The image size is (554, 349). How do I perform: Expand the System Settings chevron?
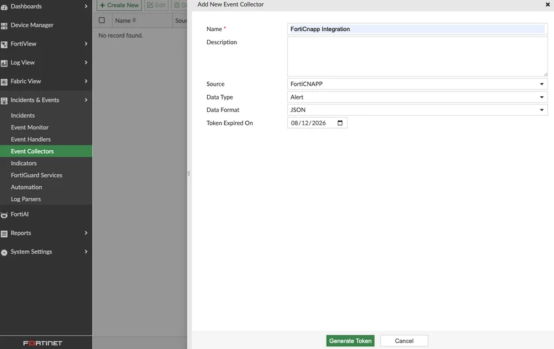[x=86, y=252]
